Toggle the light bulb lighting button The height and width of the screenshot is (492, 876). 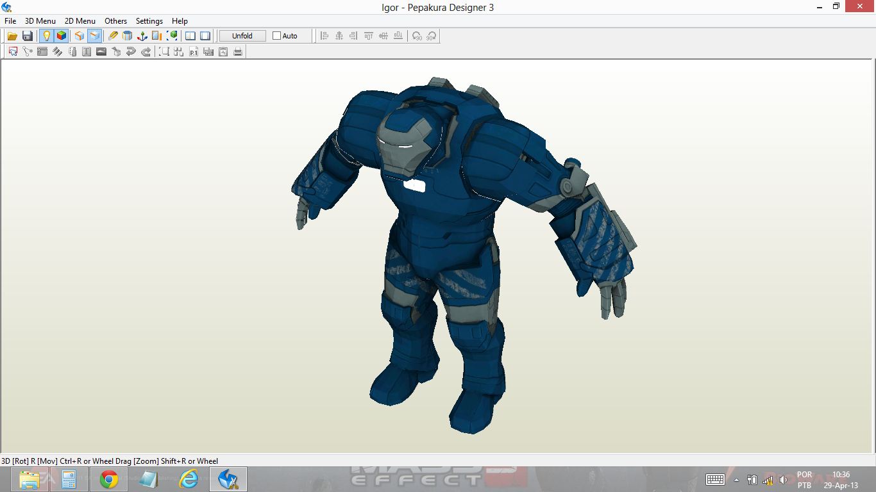46,36
